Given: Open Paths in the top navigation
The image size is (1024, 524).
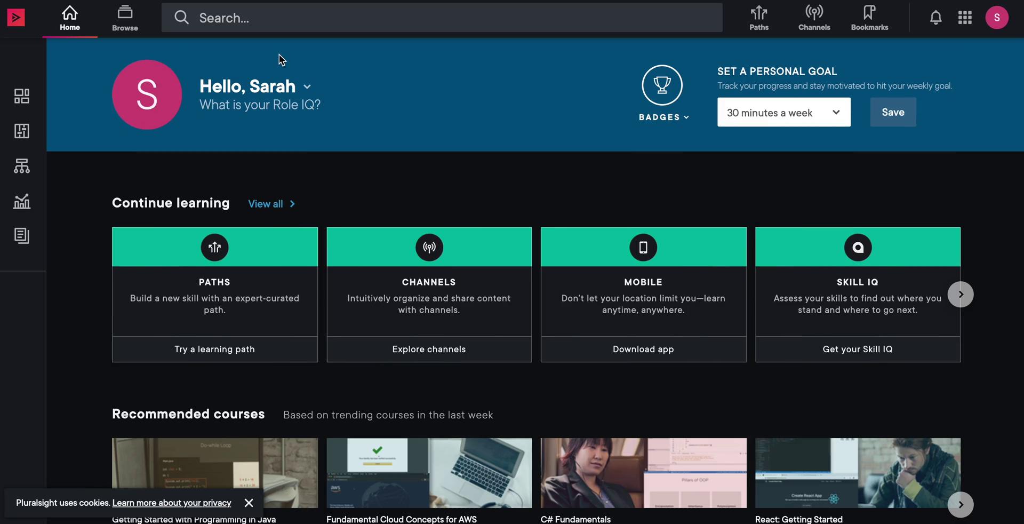Looking at the screenshot, I should [x=759, y=18].
